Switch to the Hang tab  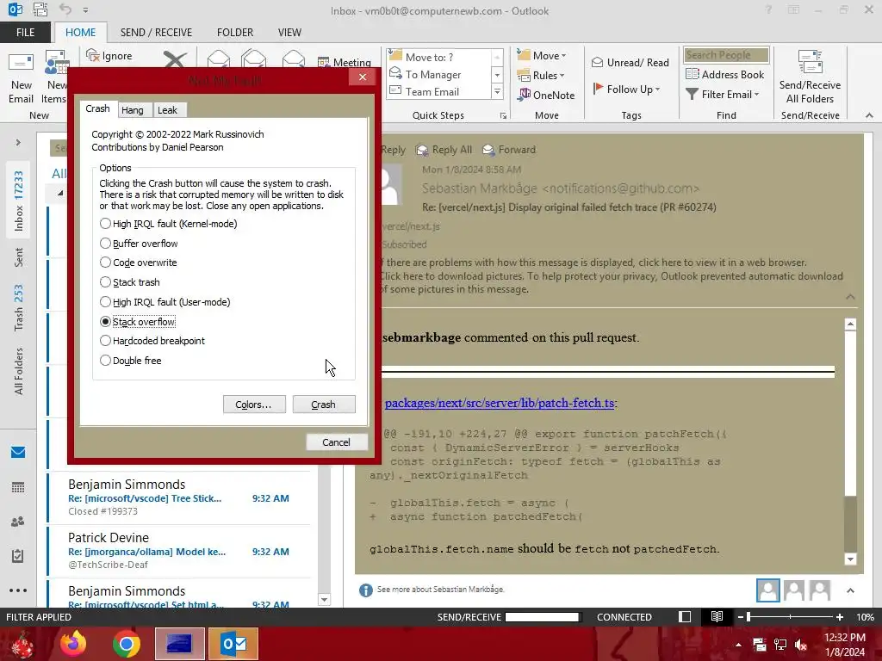[x=133, y=110]
